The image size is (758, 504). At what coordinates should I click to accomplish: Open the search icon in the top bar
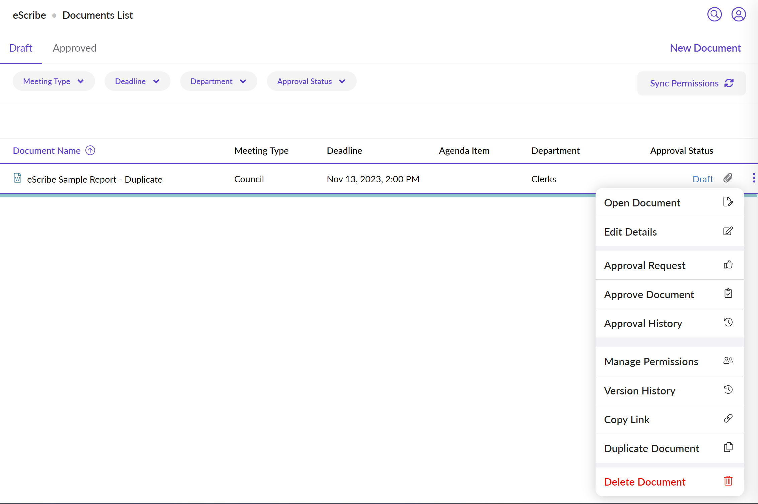coord(714,14)
